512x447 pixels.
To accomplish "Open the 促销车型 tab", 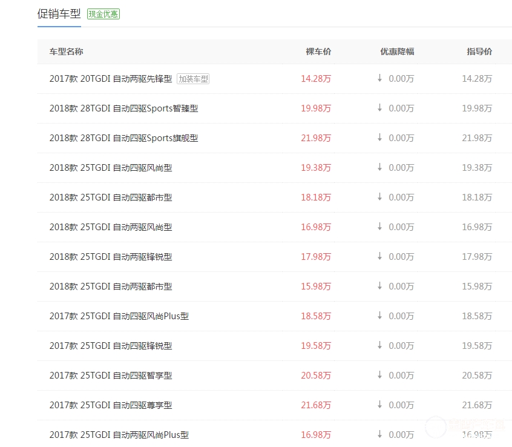I will tap(59, 14).
